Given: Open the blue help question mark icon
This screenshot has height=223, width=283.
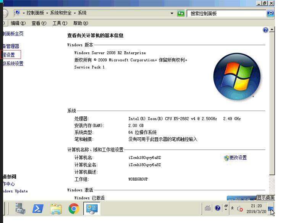Looking at the screenshot, I should 265,30.
